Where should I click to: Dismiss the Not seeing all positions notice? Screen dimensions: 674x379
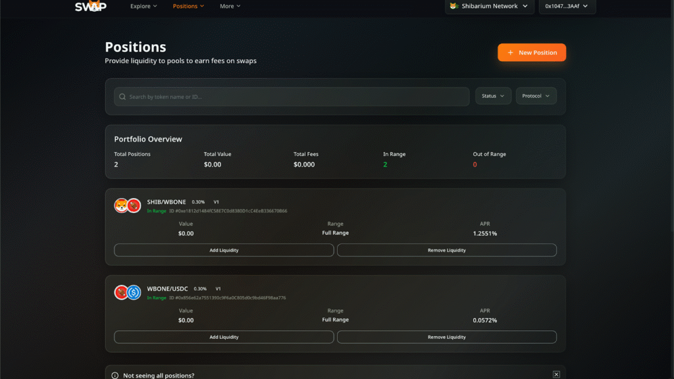pyautogui.click(x=556, y=374)
